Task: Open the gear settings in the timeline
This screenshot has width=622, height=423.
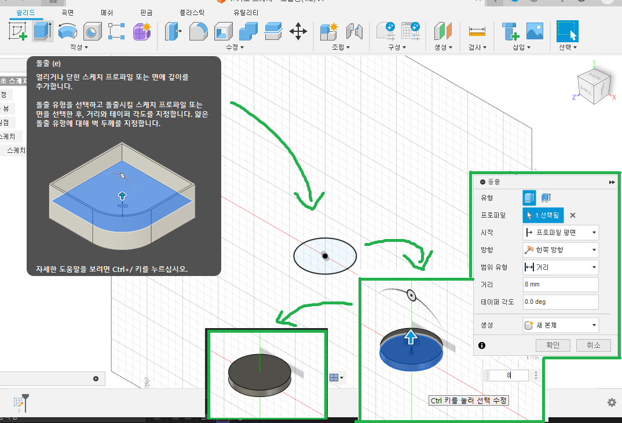Action: [612, 402]
